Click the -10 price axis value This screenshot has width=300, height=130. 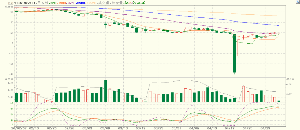[11, 53]
